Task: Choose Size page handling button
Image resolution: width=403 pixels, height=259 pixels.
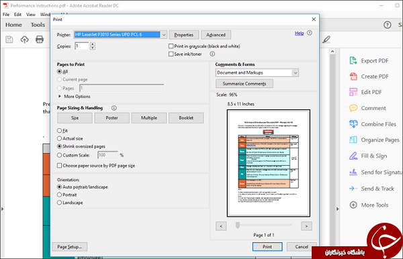Action: 75,118
